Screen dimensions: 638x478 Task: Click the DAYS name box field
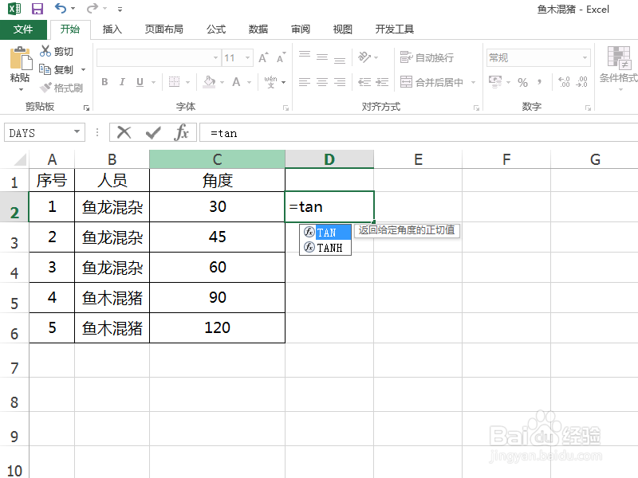click(x=38, y=133)
